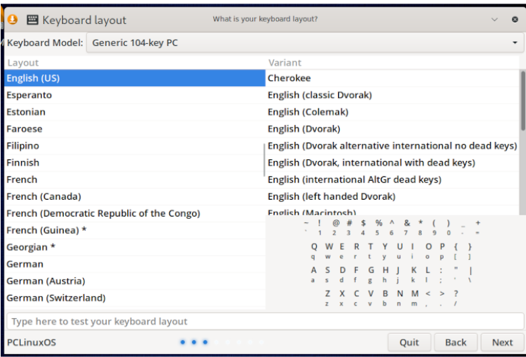
Task: Pick English (left handed Dvorak) variant
Action: click(392, 196)
